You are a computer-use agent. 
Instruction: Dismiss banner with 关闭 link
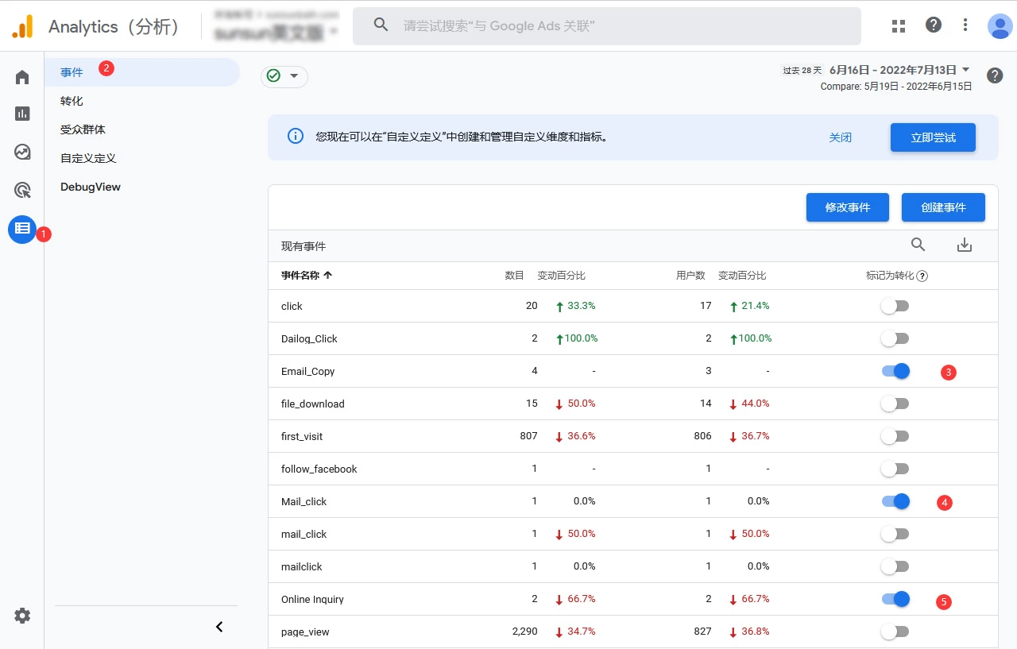point(840,137)
